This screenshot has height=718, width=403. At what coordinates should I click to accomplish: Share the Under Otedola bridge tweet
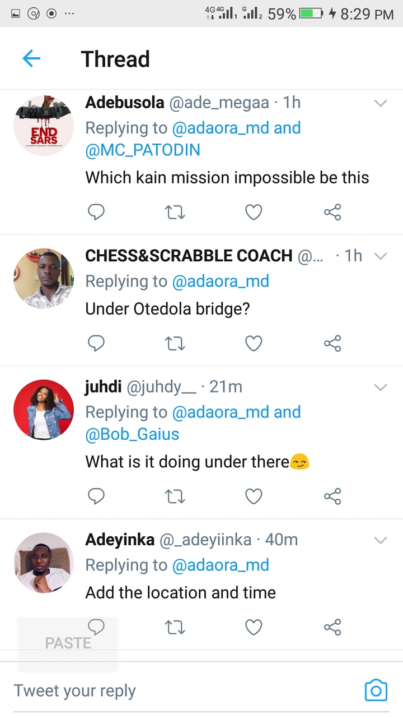coord(332,343)
